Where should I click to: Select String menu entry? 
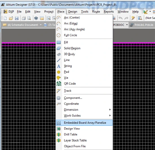(x=84, y=66)
